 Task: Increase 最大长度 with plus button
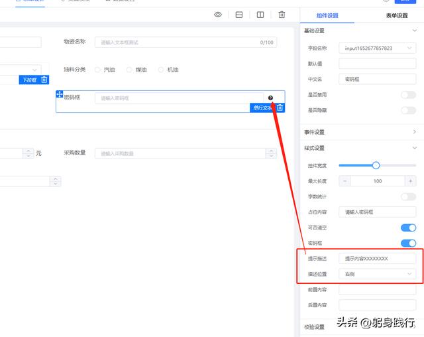click(x=411, y=181)
